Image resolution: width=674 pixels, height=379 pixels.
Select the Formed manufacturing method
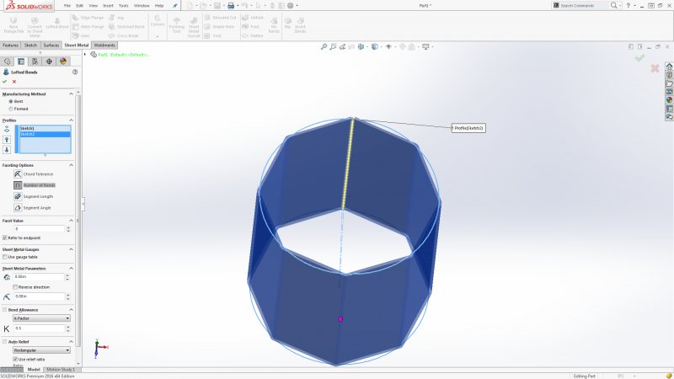11,109
